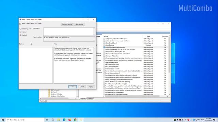Image resolution: width=218 pixels, height=122 pixels.
Task: Click policy icon of 'Allow Cloud Search'
Action: coord(104,43)
